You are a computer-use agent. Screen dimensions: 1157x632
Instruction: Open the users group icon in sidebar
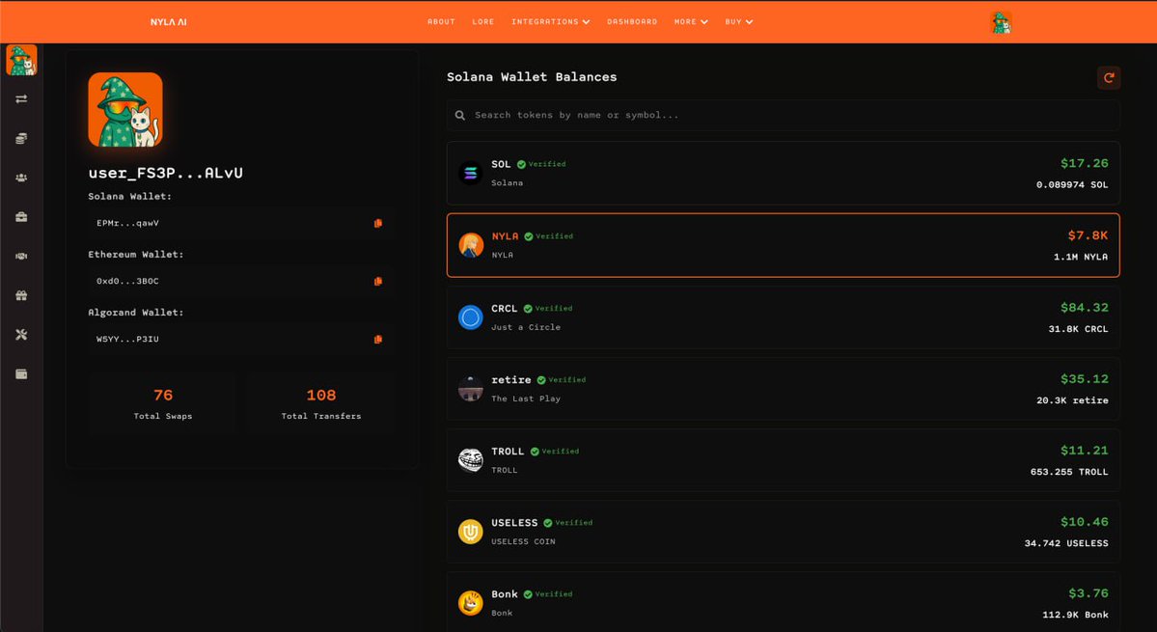(21, 178)
